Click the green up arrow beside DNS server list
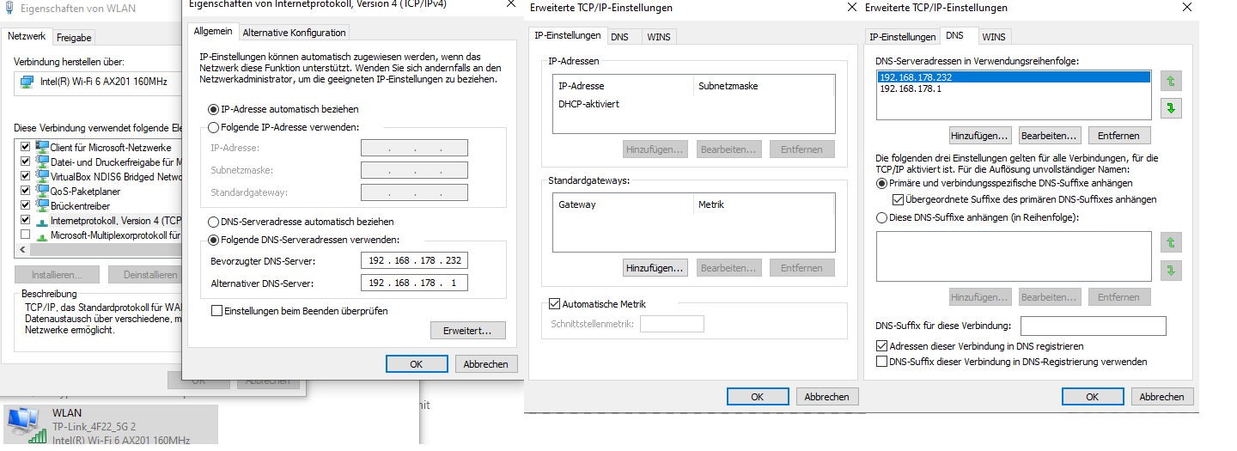This screenshot has width=1237, height=451. [1168, 82]
